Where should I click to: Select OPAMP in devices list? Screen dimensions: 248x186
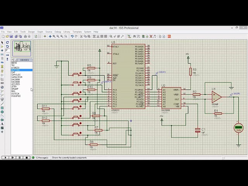point(15,89)
